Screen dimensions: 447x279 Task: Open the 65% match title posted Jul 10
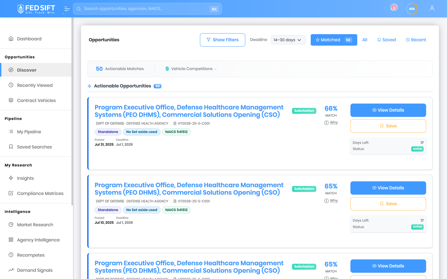(189, 189)
